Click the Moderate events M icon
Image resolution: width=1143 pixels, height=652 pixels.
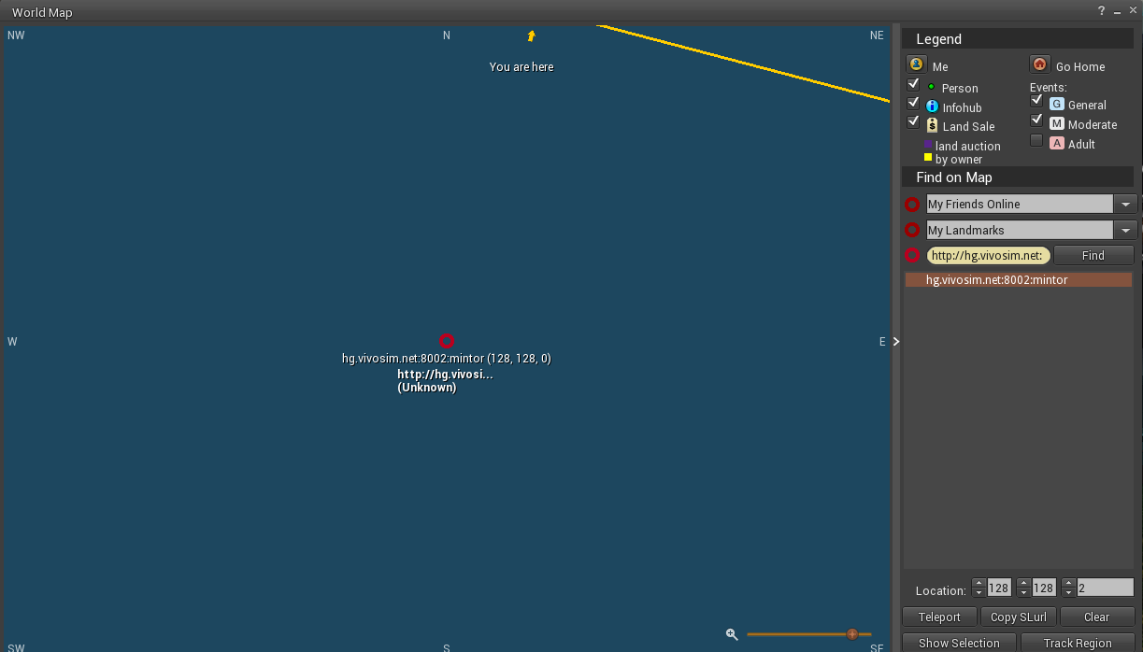click(1056, 123)
